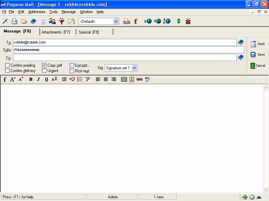This screenshot has width=269, height=201.
Task: Click the increase indent icon
Action: point(64,79)
